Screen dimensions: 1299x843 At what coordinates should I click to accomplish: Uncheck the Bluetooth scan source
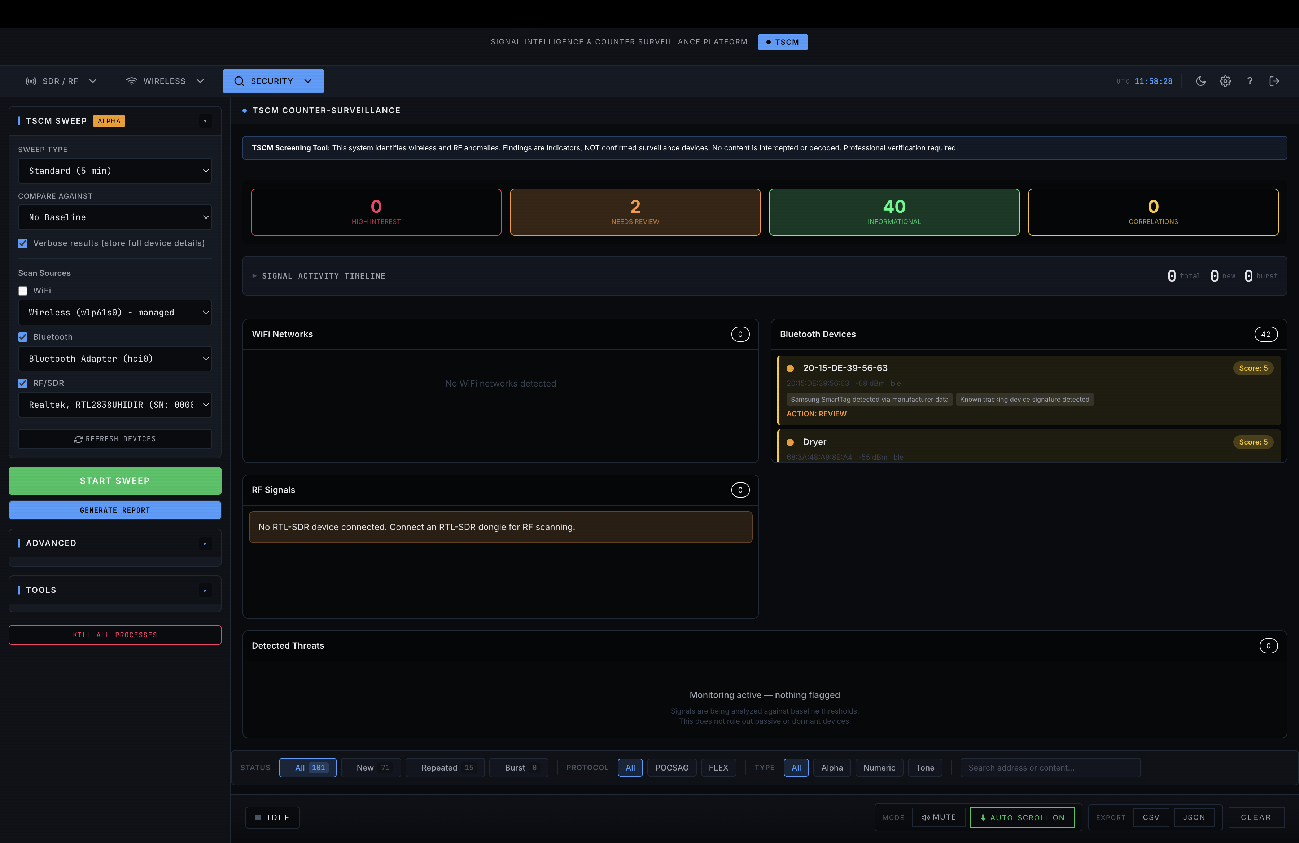click(x=23, y=337)
